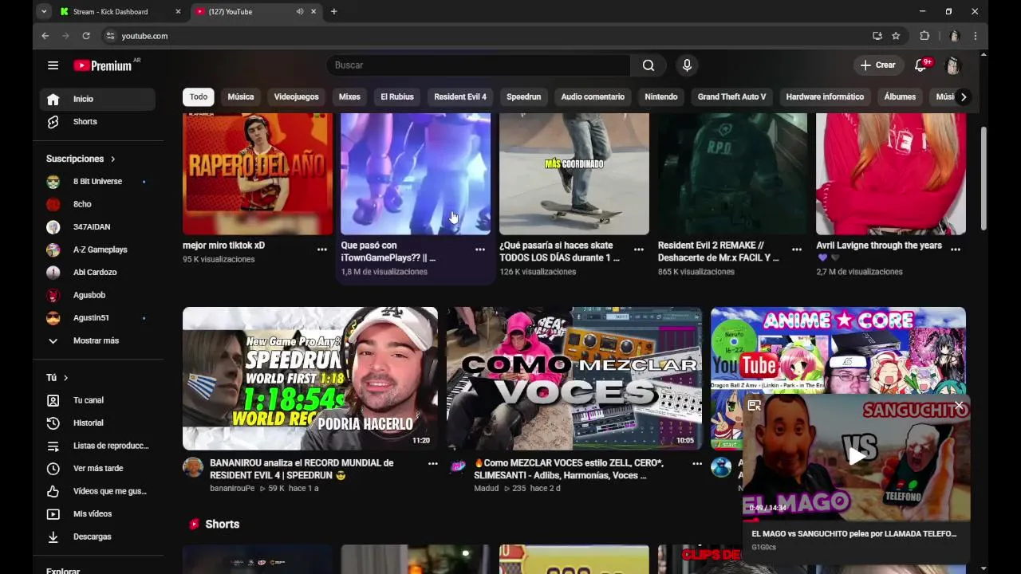Open the 8 Bit Universe subscription
Viewport: 1021px width, 574px height.
(x=97, y=182)
